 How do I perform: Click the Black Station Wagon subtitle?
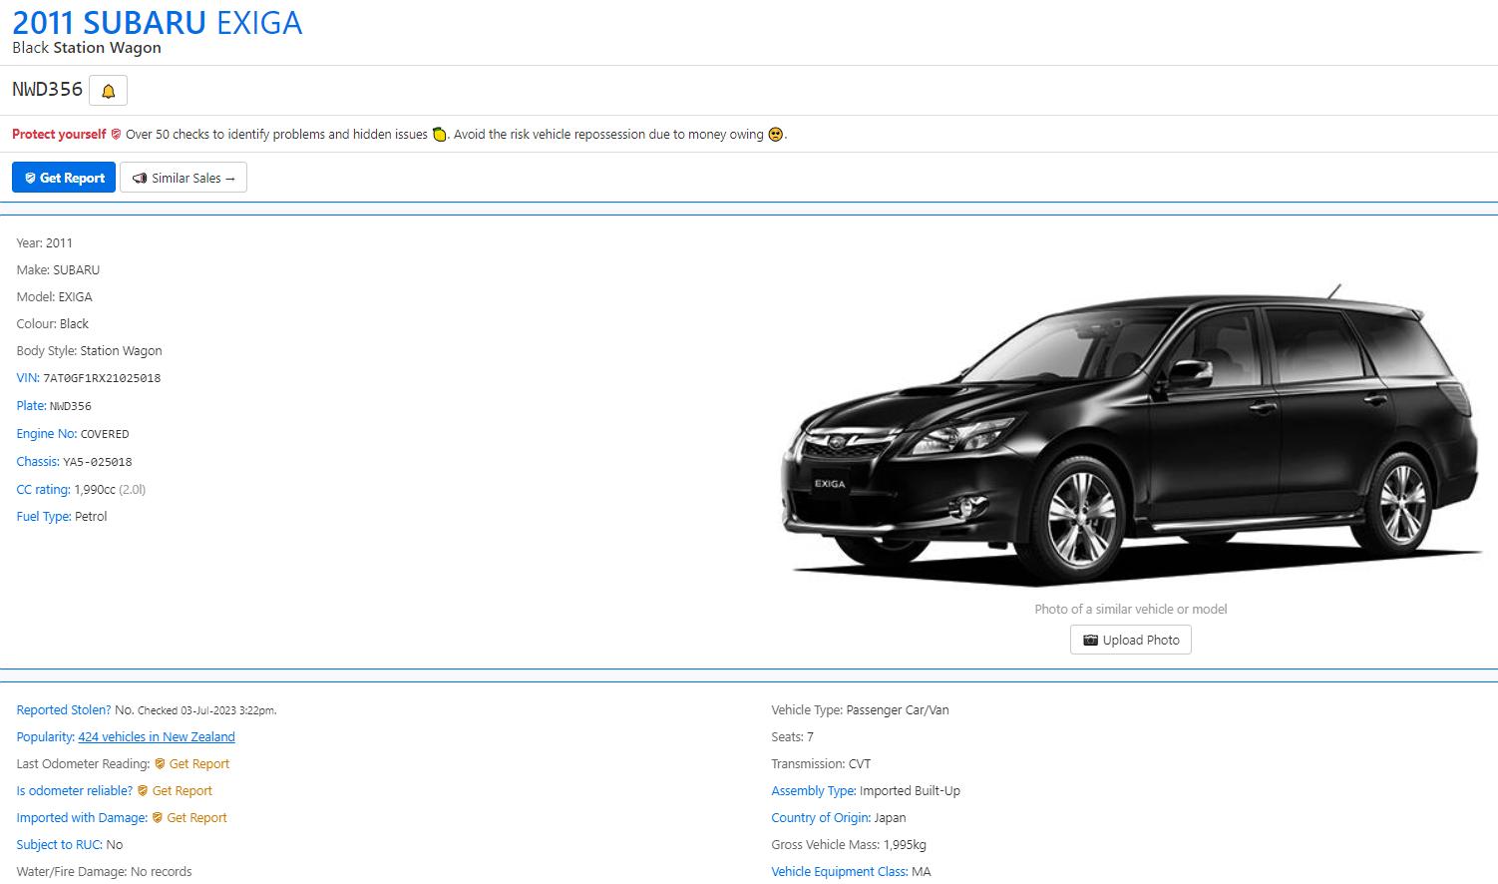coord(87,48)
